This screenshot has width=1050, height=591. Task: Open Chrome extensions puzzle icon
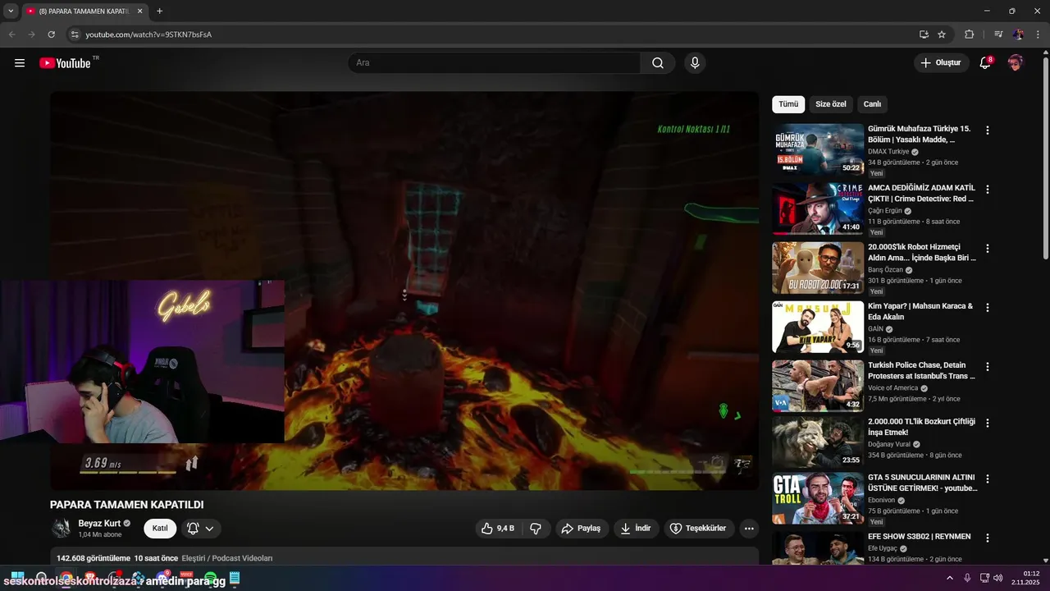click(x=970, y=34)
